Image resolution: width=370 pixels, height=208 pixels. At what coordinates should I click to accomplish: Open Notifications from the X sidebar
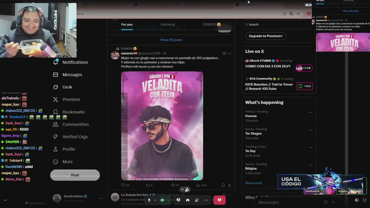click(71, 62)
